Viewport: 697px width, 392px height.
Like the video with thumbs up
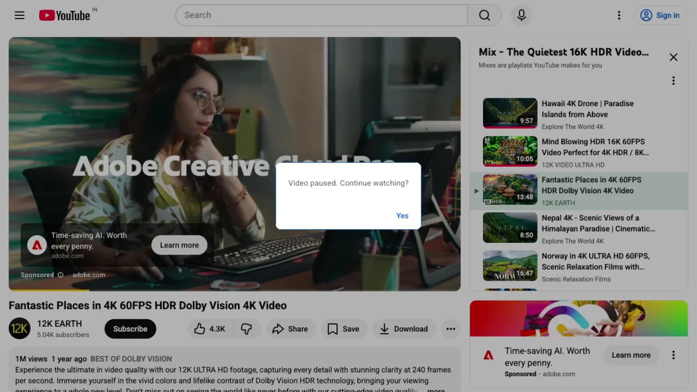point(210,329)
